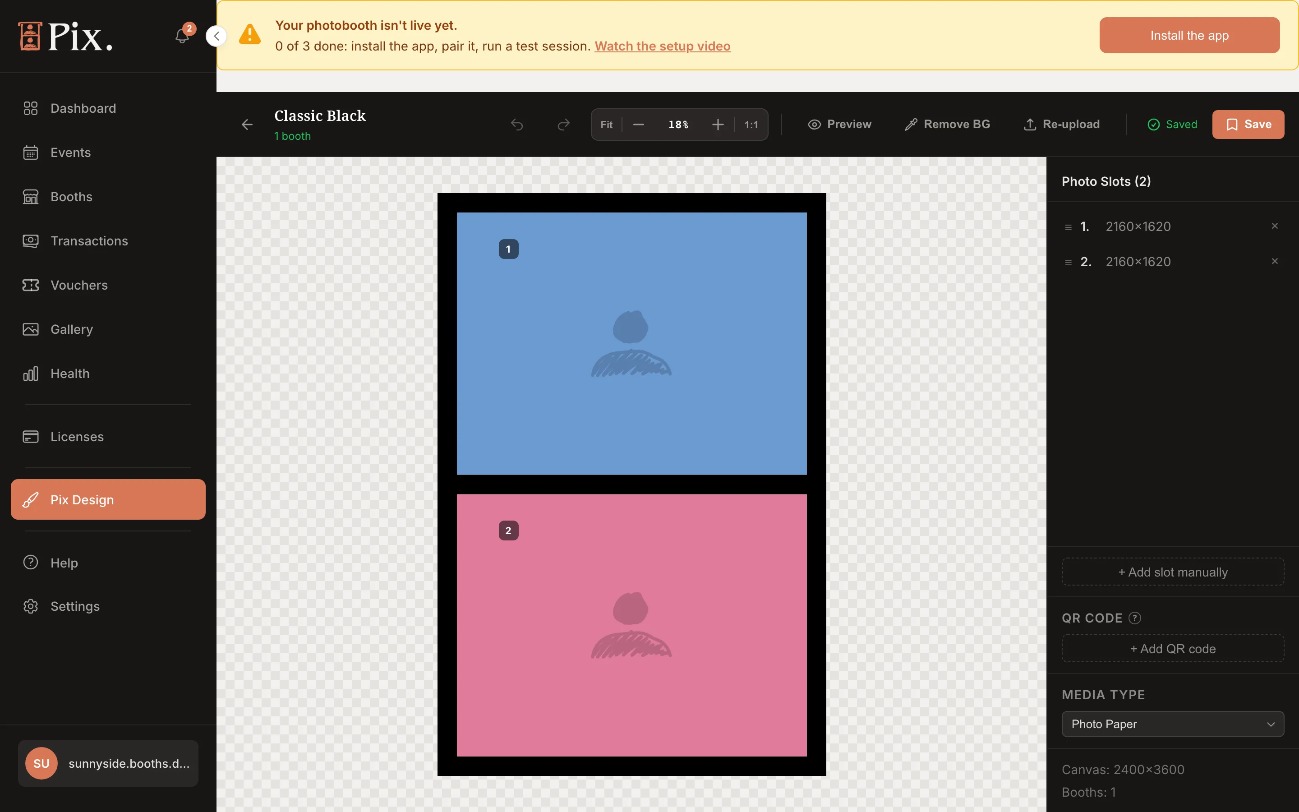Open the Dashboard page

tap(108, 108)
